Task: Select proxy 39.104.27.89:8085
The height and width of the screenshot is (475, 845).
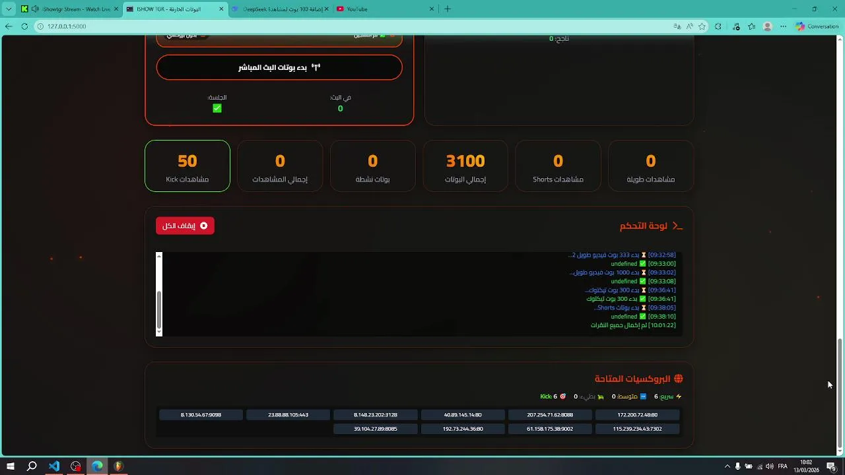Action: [376, 429]
